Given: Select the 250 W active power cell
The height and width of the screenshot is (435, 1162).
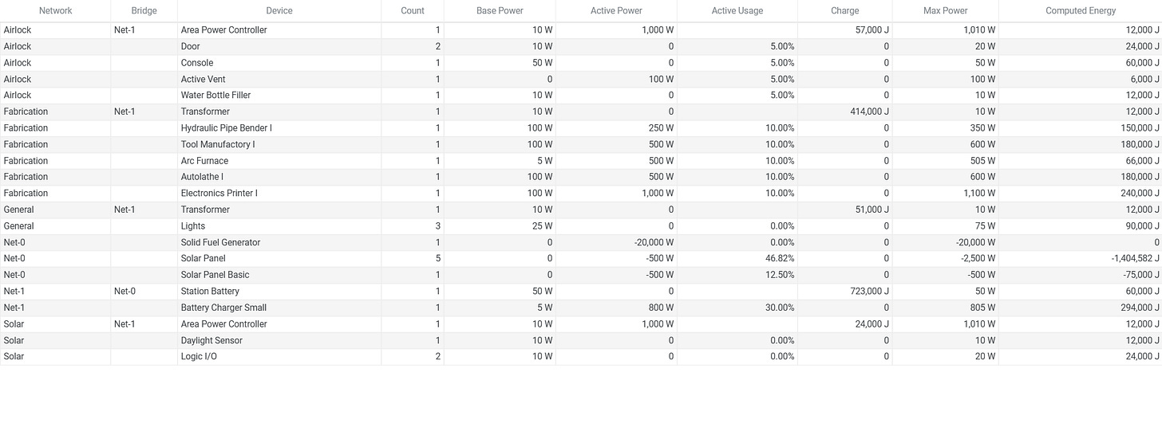Looking at the screenshot, I should [x=616, y=128].
